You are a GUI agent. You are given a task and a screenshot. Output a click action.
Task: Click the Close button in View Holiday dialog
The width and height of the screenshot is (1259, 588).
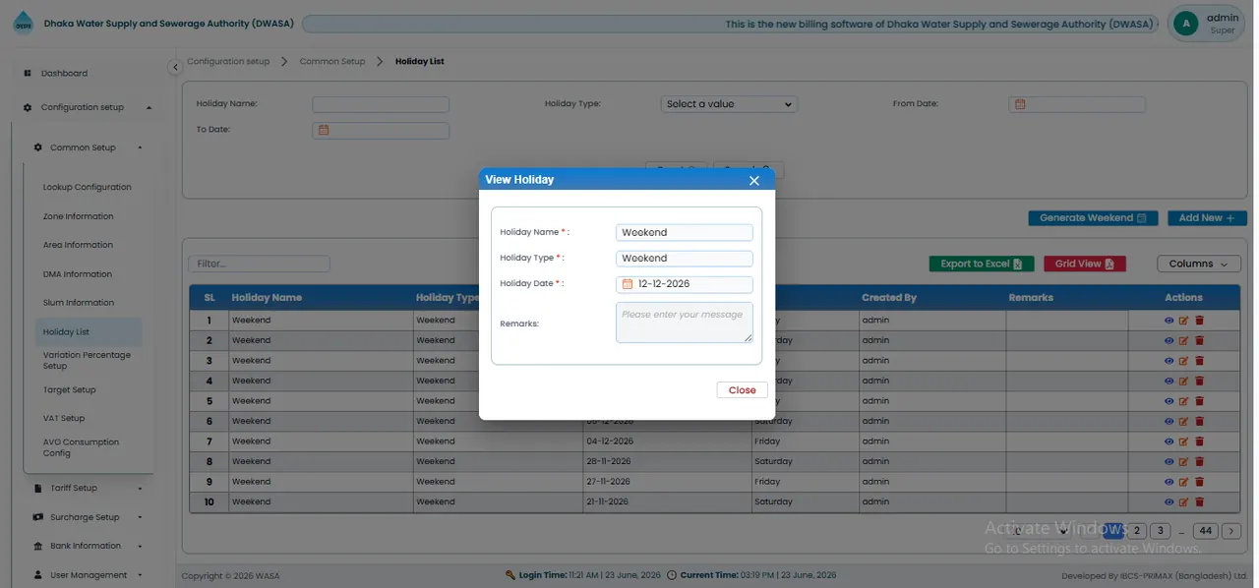point(743,390)
